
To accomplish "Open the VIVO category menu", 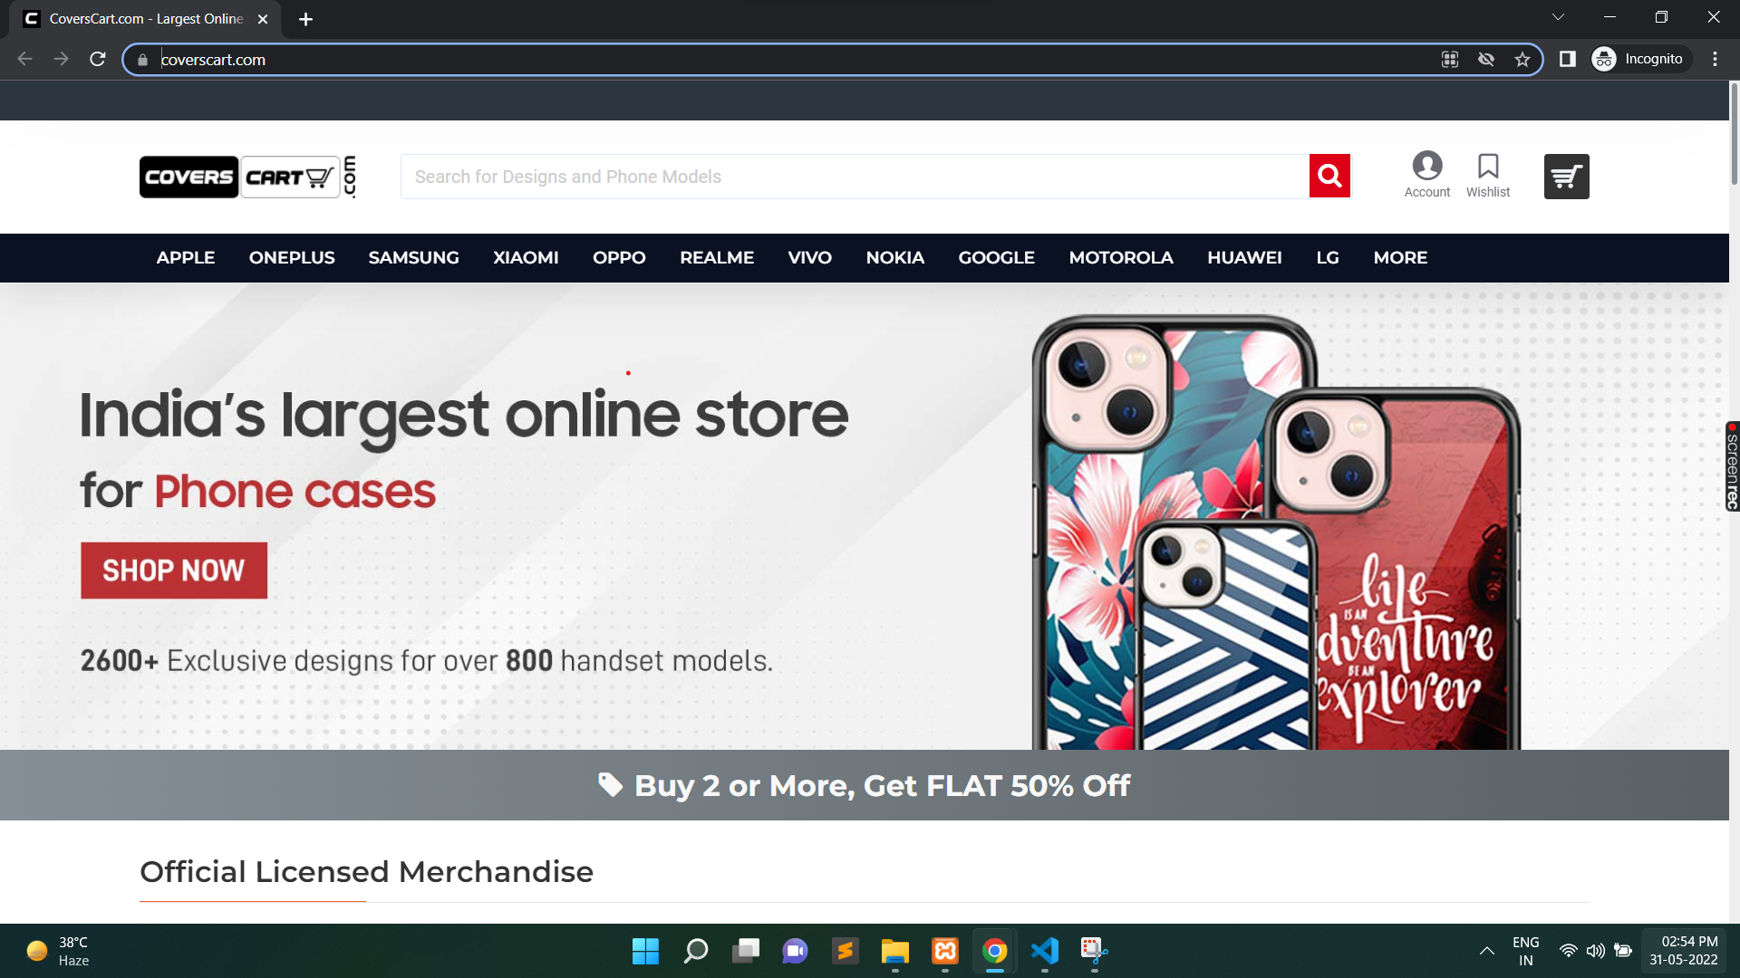I will click(809, 258).
